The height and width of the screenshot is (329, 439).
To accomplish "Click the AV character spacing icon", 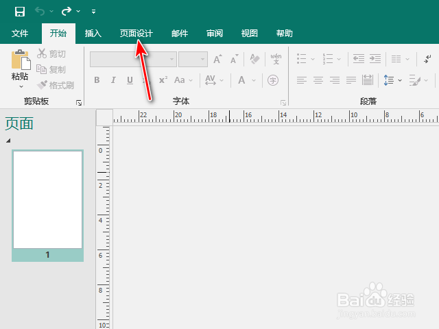I will [211, 80].
